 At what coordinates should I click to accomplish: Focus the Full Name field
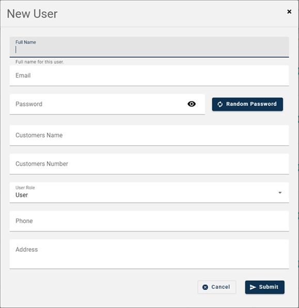[149, 47]
